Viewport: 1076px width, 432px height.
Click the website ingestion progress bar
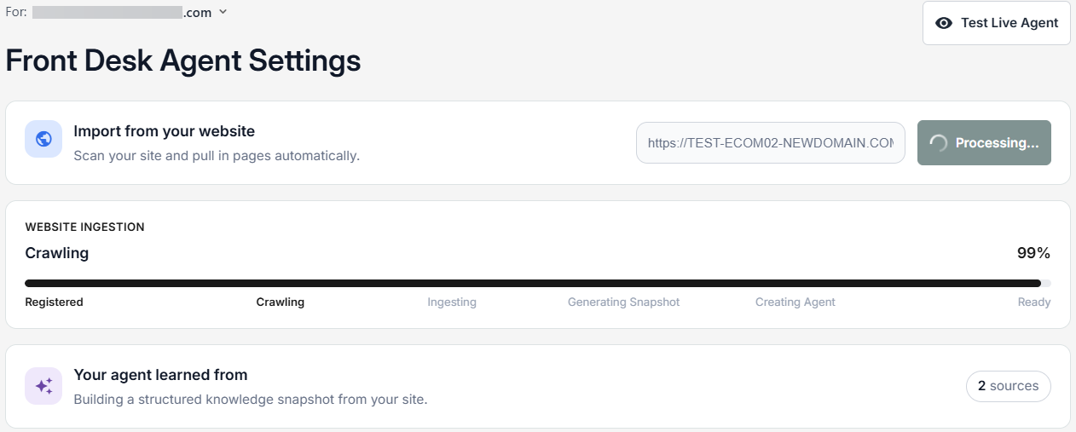coord(538,283)
